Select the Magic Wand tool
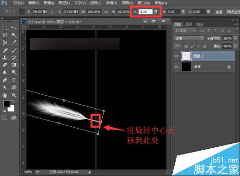This screenshot has width=240, height=176. (14, 35)
